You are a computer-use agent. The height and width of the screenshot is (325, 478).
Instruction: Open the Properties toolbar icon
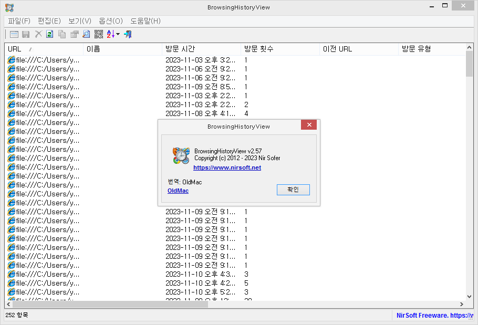(x=75, y=34)
